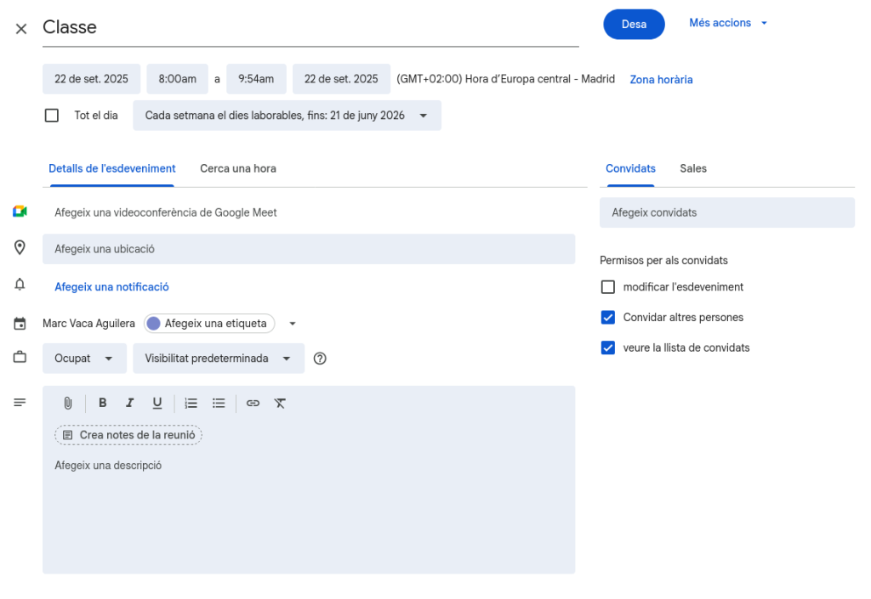The image size is (871, 599).
Task: Remove formatting from description text
Action: (280, 404)
